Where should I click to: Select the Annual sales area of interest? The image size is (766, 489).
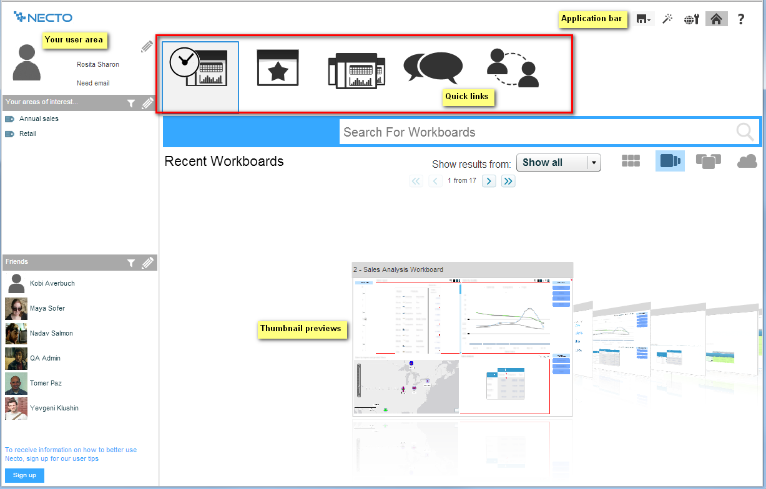(x=39, y=119)
